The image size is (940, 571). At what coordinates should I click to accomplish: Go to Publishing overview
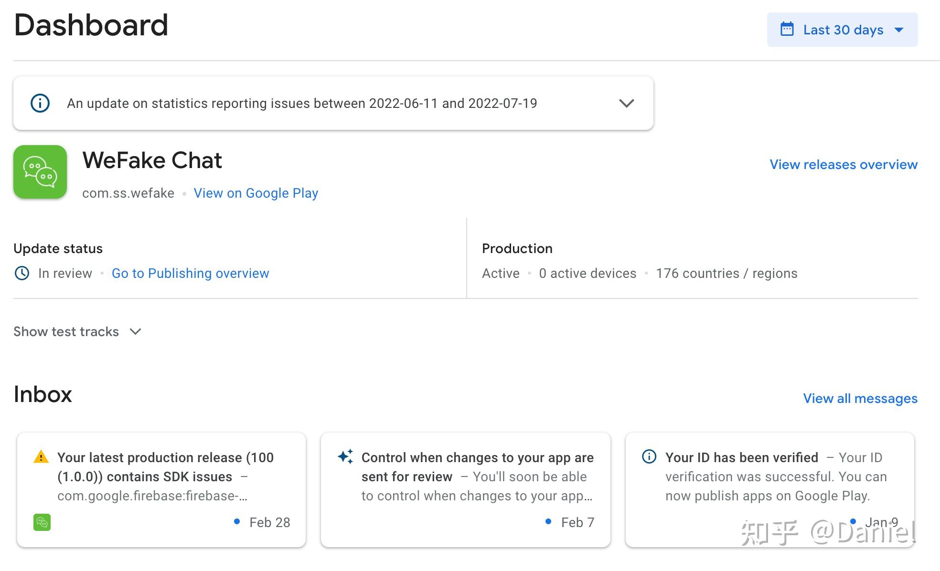[190, 273]
